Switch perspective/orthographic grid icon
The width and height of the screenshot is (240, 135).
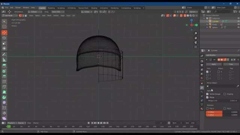196,47
